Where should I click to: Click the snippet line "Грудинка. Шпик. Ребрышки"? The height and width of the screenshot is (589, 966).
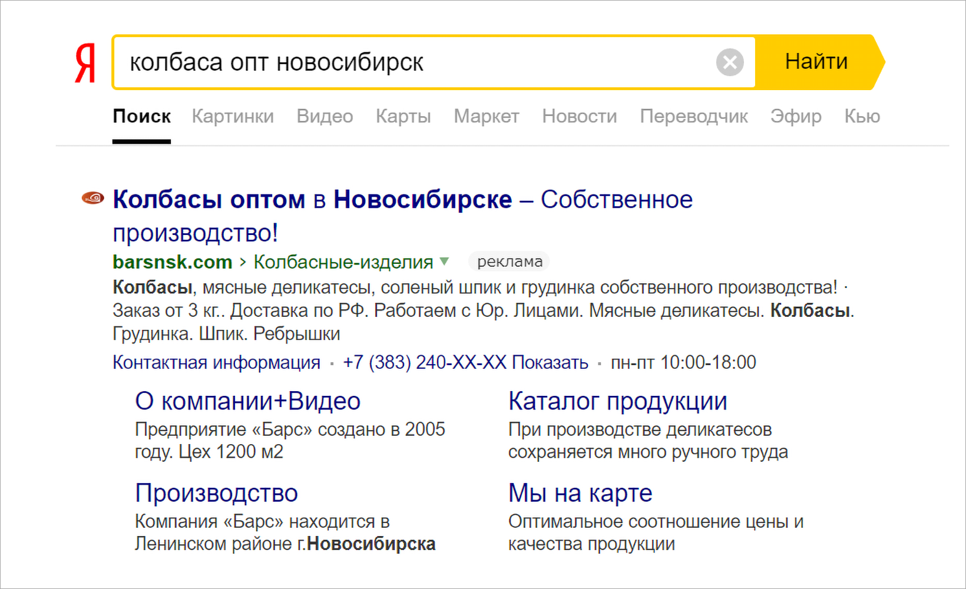click(226, 334)
